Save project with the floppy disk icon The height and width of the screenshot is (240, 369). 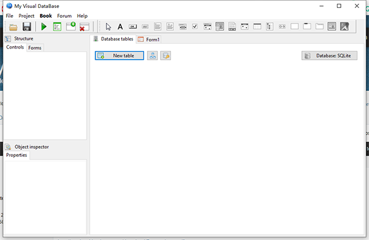pos(27,26)
